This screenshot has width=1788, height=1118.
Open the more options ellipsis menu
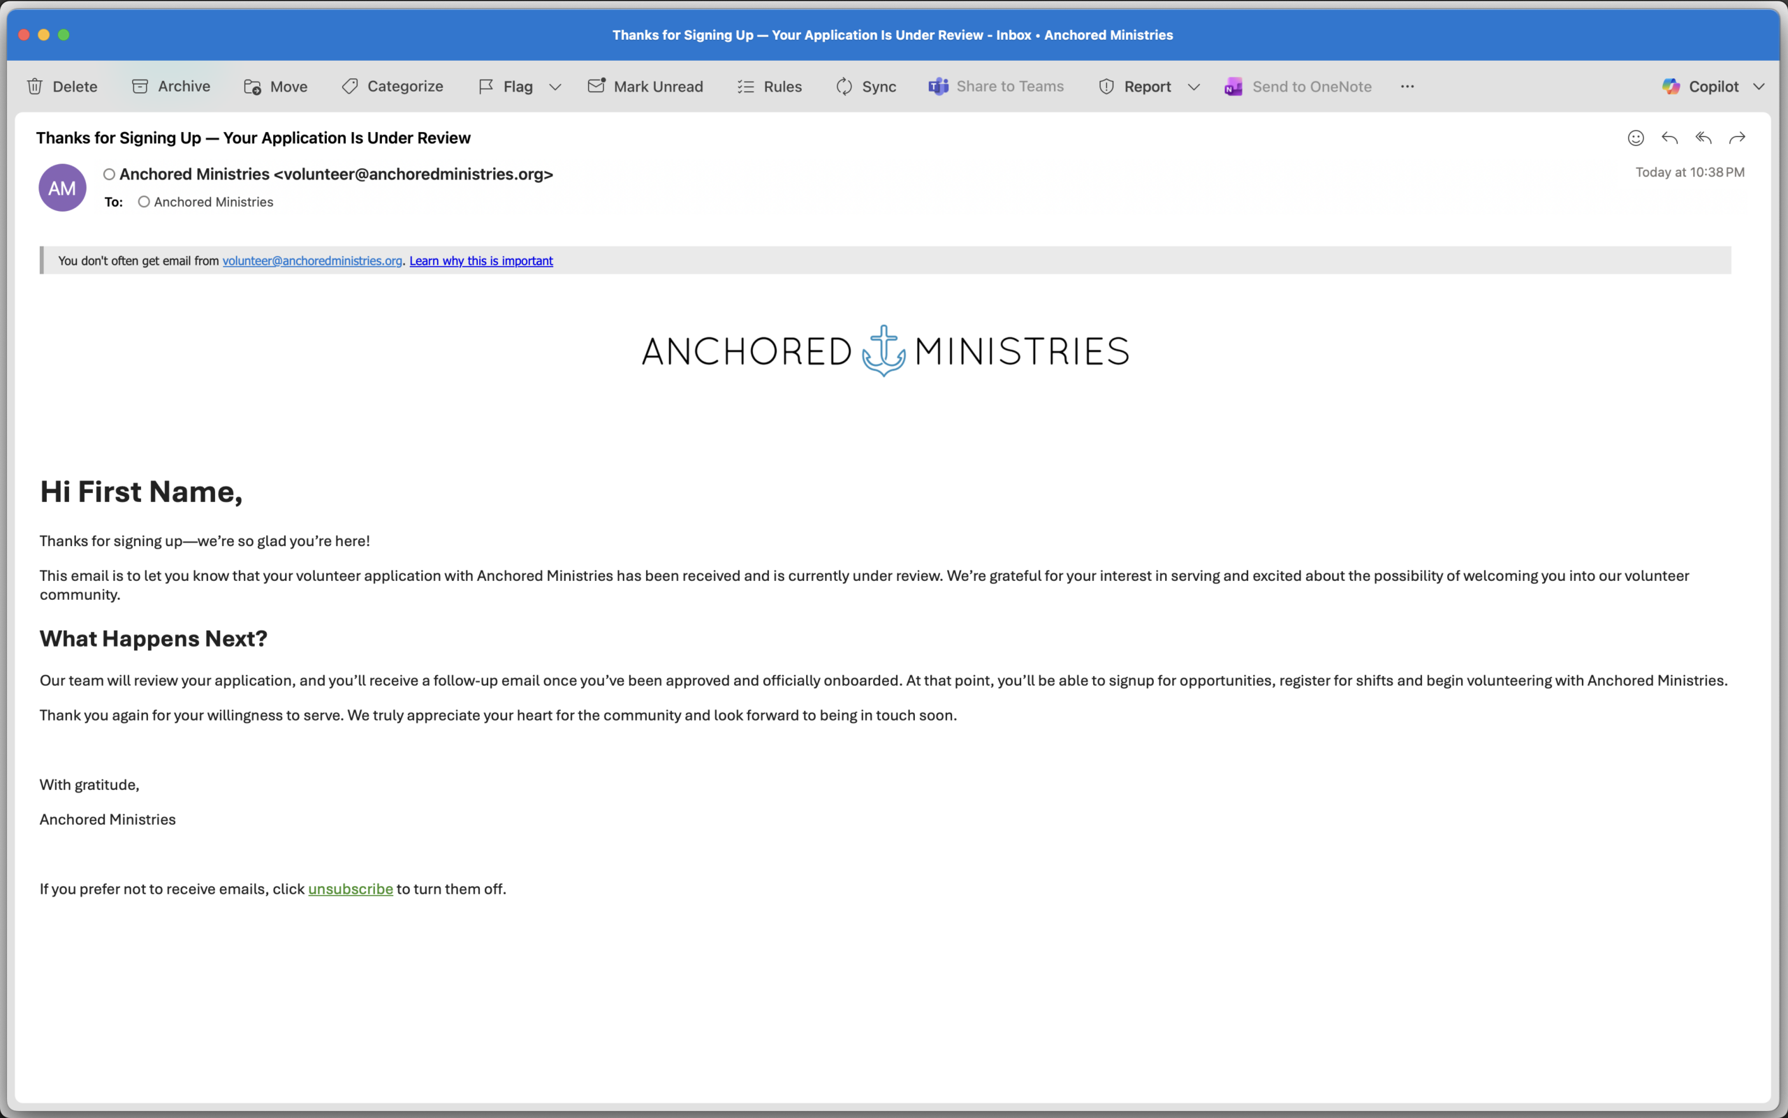(x=1407, y=87)
